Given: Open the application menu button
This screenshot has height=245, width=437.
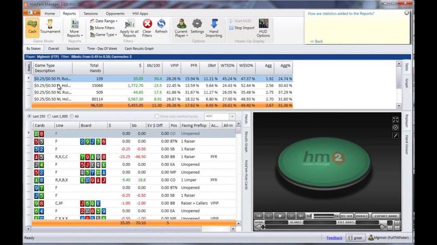Looking at the screenshot, I should tap(32, 13).
